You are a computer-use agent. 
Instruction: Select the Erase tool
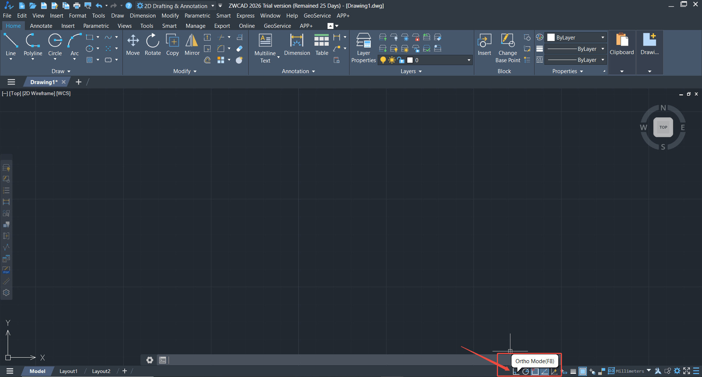(x=239, y=49)
